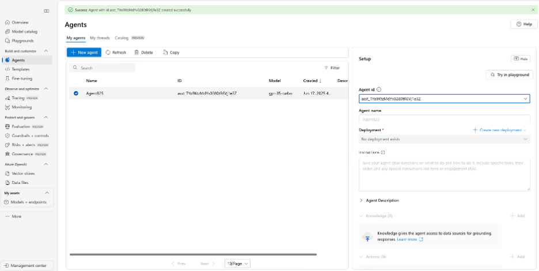The height and width of the screenshot is (271, 539).
Task: Click the Help button
Action: click(x=524, y=24)
